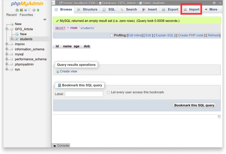Check Let every user access this bookmark
The image size is (226, 154).
point(109,92)
